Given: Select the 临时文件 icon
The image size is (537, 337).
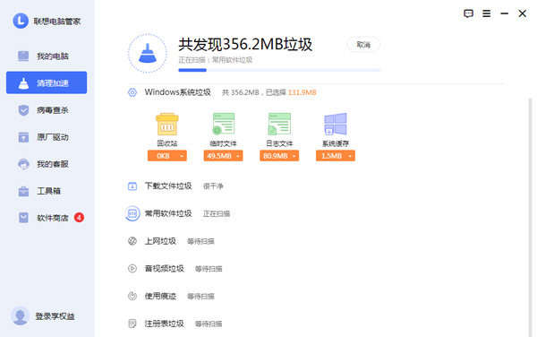Looking at the screenshot, I should point(223,124).
